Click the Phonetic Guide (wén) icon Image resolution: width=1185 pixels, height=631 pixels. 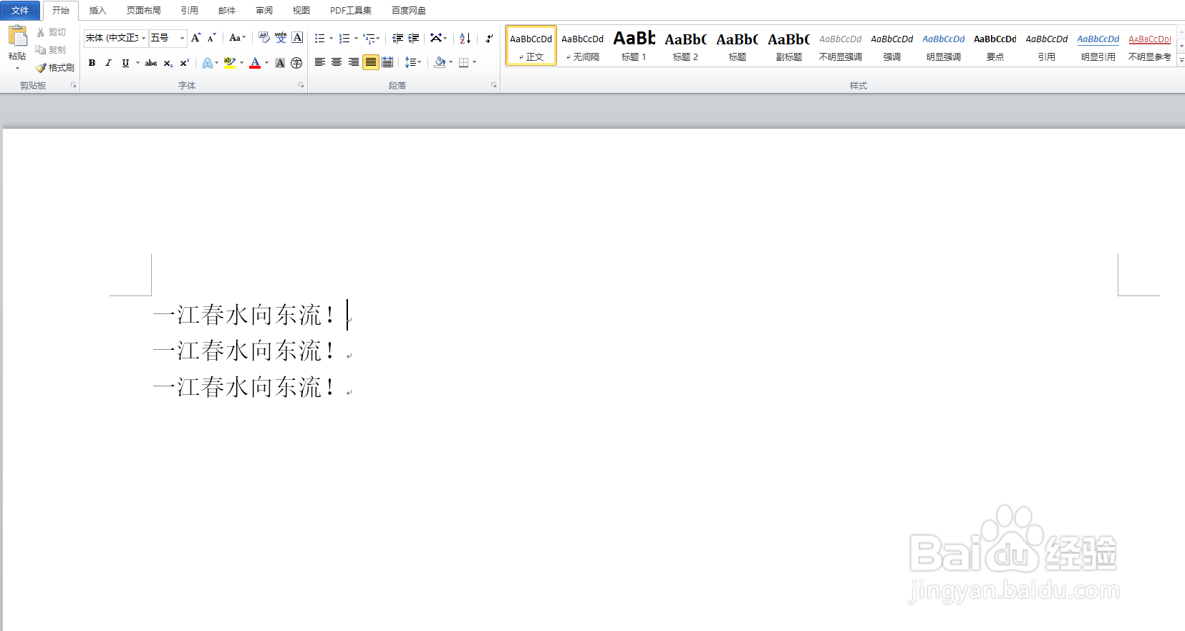click(x=281, y=38)
